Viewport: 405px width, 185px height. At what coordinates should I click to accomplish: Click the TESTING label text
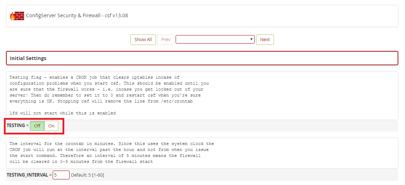coord(16,126)
